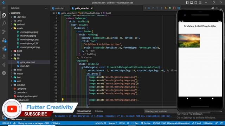Expand the android folder

12,24
